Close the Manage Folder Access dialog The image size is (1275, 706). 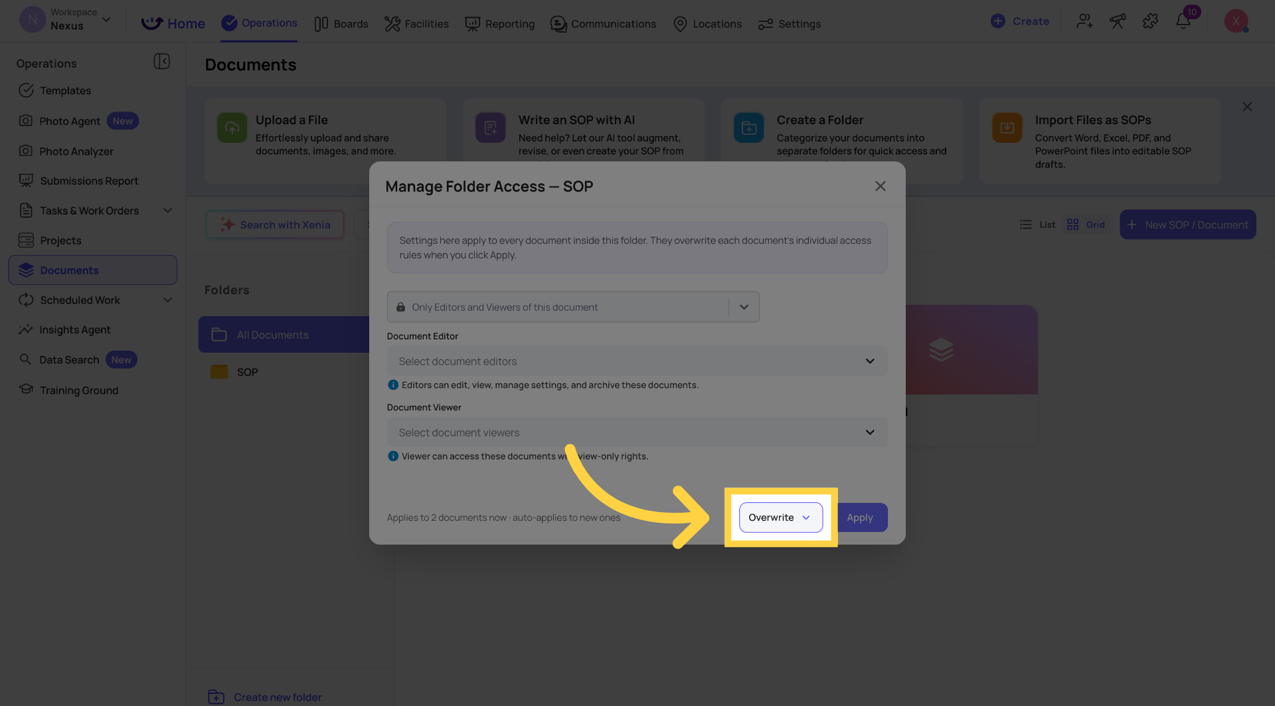click(880, 187)
